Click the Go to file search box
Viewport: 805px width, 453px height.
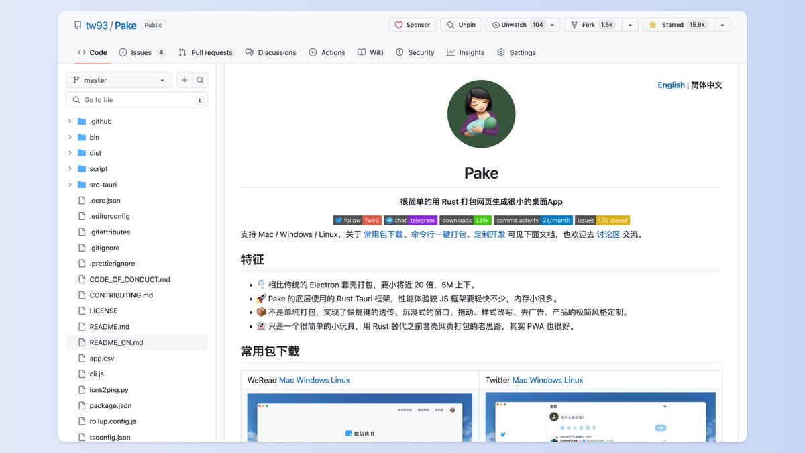(137, 99)
